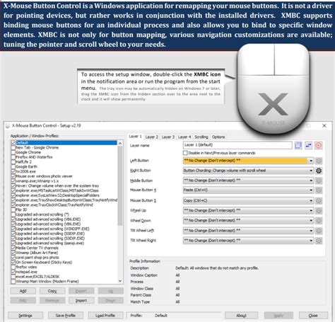Switch to the Layer 2 tab
Image resolution: width=335 pixels, height=322 pixels.
(152, 137)
